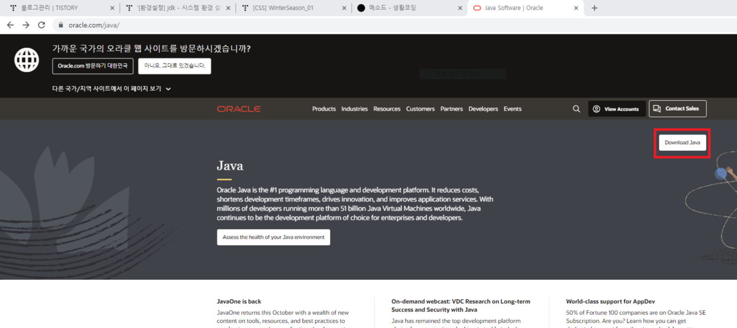Open the Events menu
Image resolution: width=737 pixels, height=328 pixels.
(512, 109)
